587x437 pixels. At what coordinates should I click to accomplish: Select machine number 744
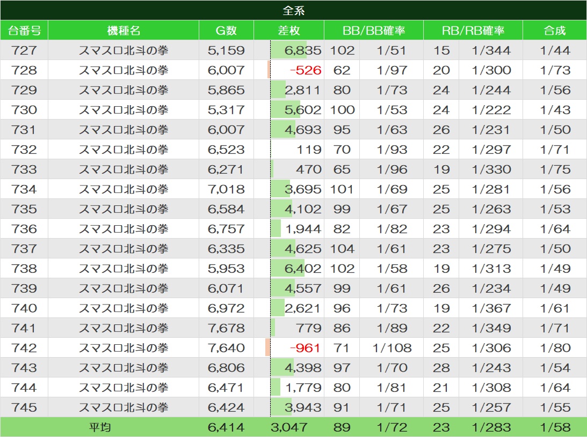24,387
